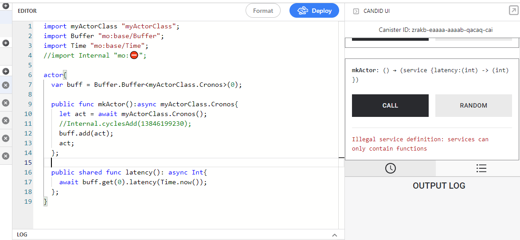Click the OUTPUT LOG heading

click(439, 186)
